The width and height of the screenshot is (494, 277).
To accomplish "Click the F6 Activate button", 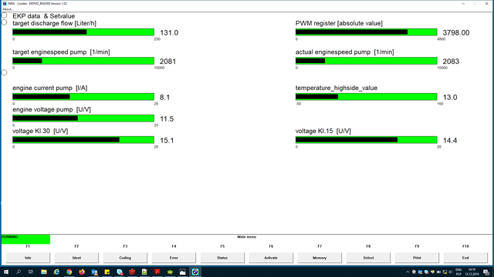I will click(x=271, y=258).
